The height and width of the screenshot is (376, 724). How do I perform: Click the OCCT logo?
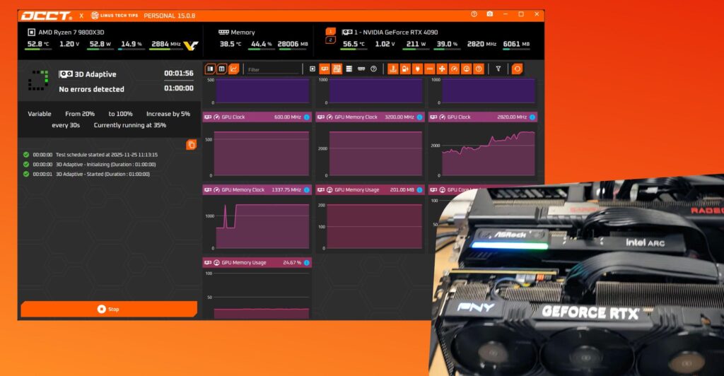point(46,16)
